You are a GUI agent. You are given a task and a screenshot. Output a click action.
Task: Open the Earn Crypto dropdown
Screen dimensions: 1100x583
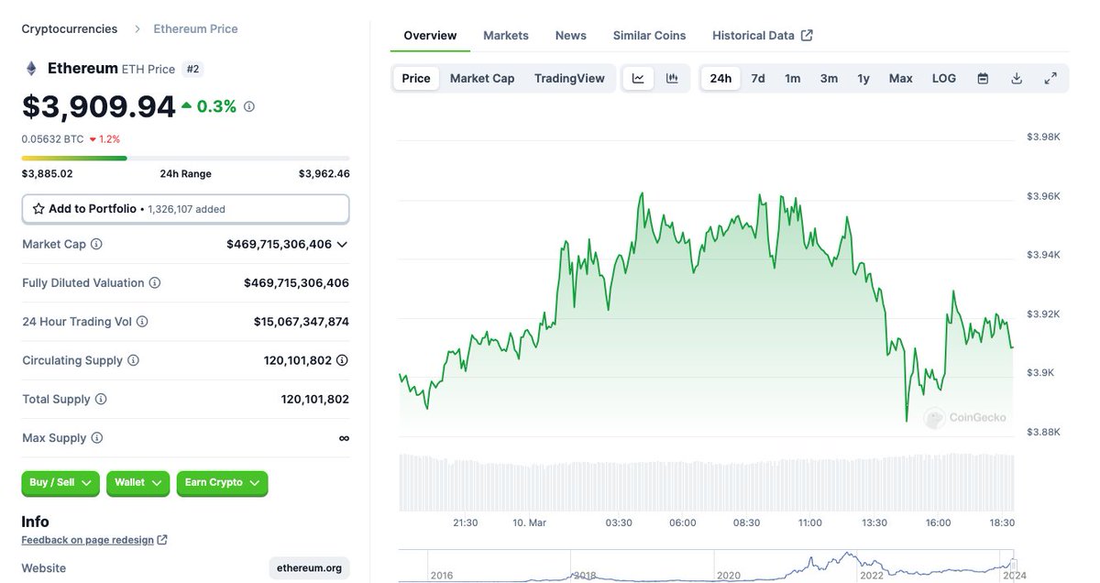(222, 483)
